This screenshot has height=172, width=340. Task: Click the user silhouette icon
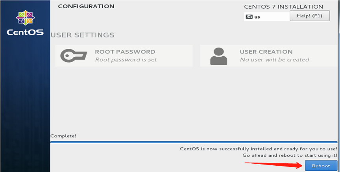pyautogui.click(x=218, y=56)
